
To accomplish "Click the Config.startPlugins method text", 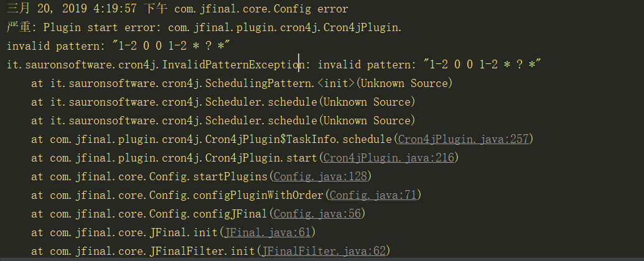I will (208, 176).
